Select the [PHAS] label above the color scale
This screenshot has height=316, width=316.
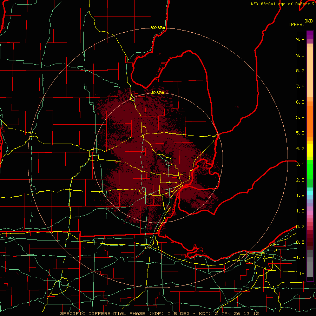[297, 24]
